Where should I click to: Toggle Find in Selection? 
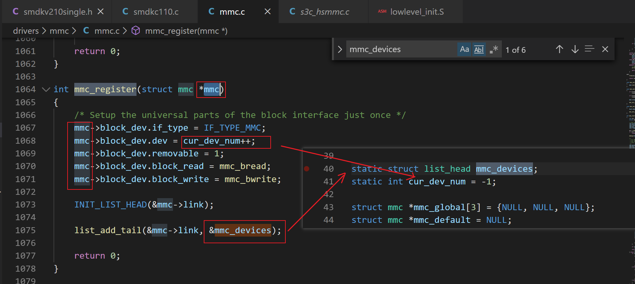point(589,49)
